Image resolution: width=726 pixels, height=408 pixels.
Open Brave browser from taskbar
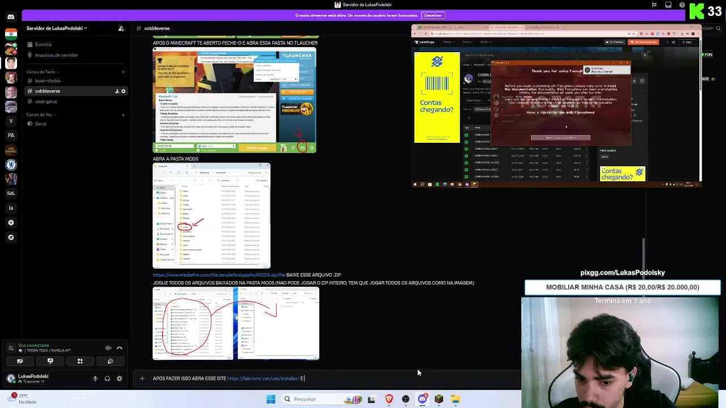(x=389, y=399)
